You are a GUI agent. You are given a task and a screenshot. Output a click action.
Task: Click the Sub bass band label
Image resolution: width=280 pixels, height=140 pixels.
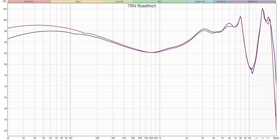click(x=29, y=2)
